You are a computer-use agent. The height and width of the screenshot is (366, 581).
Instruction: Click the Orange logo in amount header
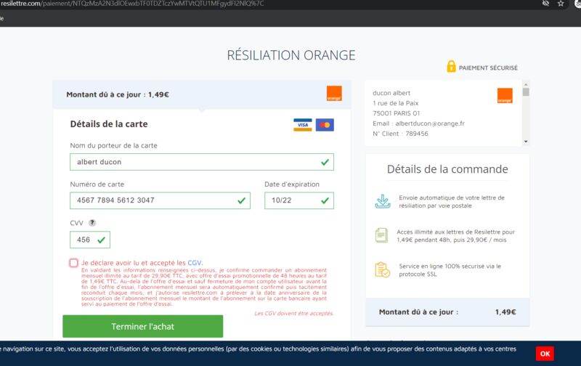[x=334, y=94]
